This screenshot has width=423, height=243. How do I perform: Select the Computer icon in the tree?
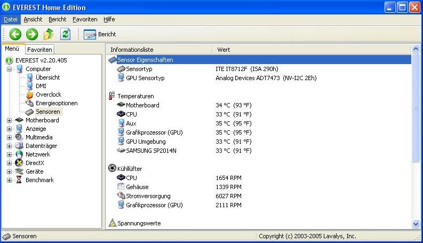click(x=19, y=69)
